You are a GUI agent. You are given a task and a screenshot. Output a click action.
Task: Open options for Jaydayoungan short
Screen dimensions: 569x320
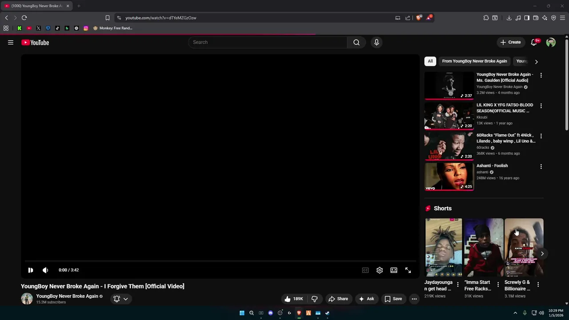tap(458, 284)
